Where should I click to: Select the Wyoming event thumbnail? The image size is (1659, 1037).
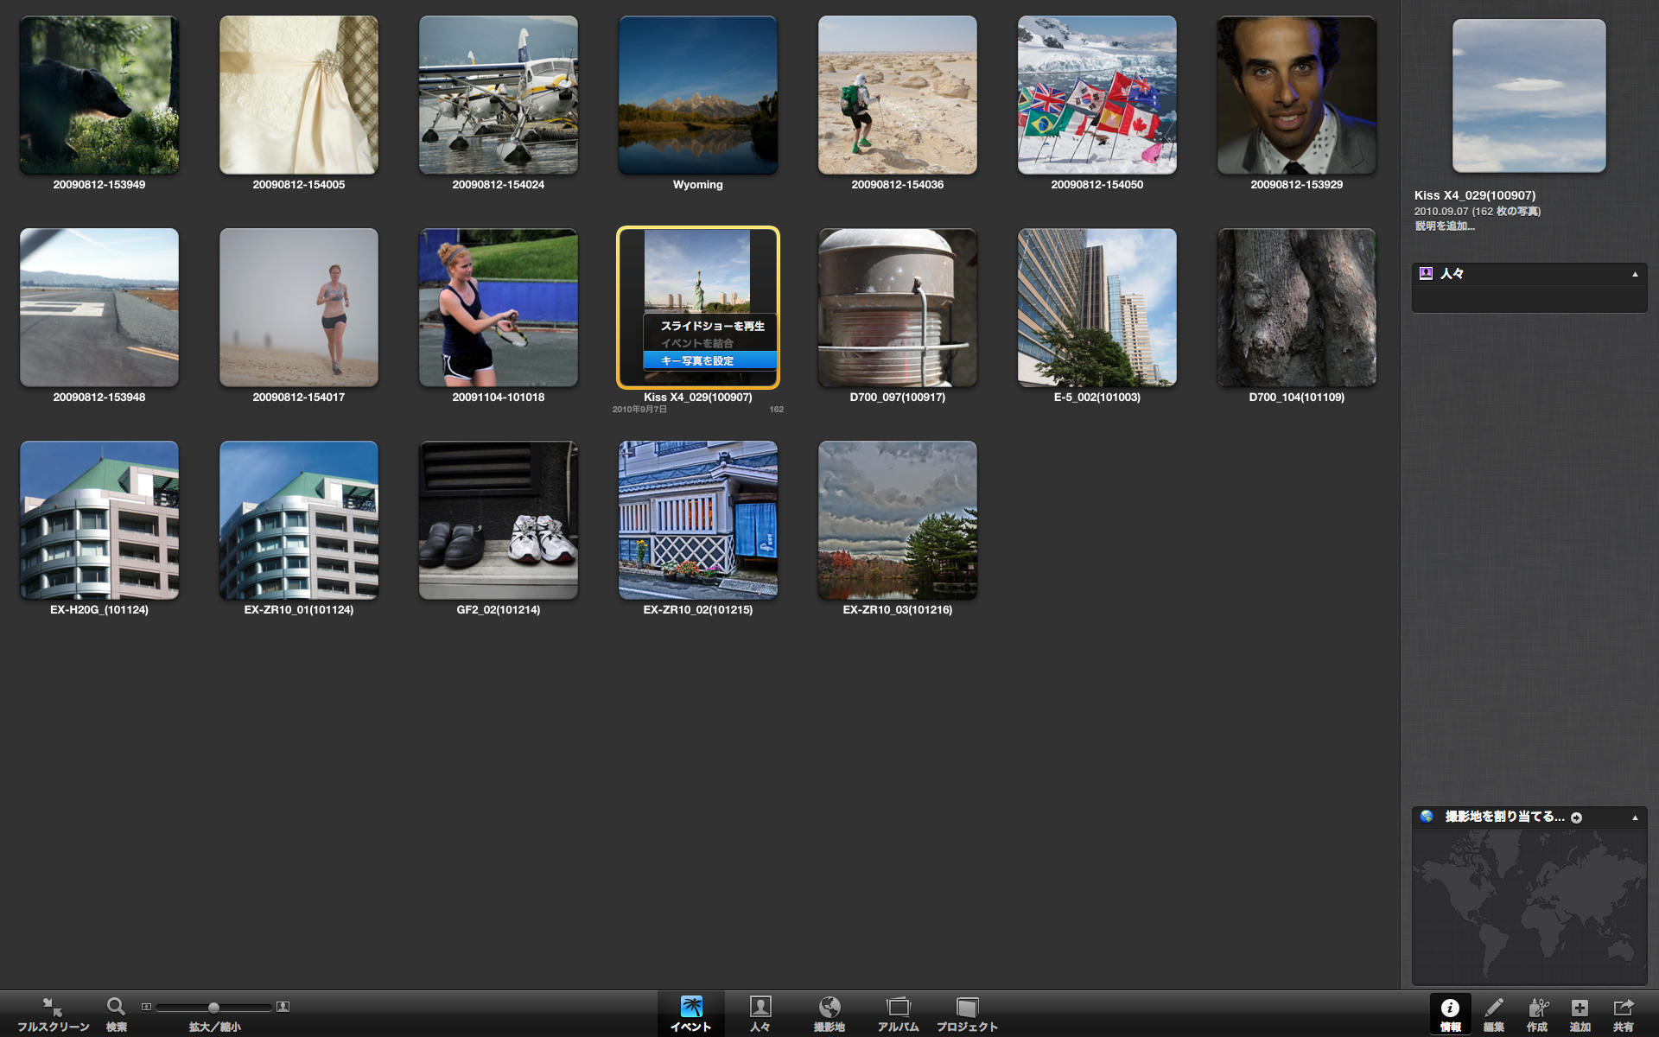(x=697, y=95)
